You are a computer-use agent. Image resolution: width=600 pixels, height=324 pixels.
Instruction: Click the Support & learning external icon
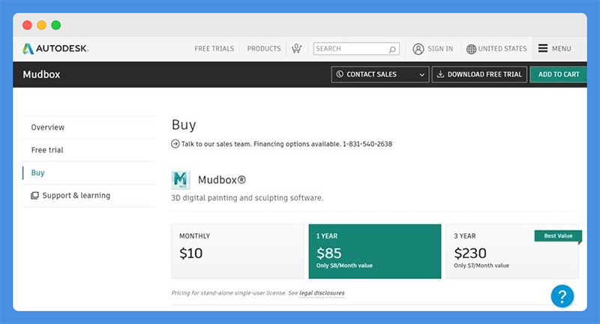[x=34, y=196]
